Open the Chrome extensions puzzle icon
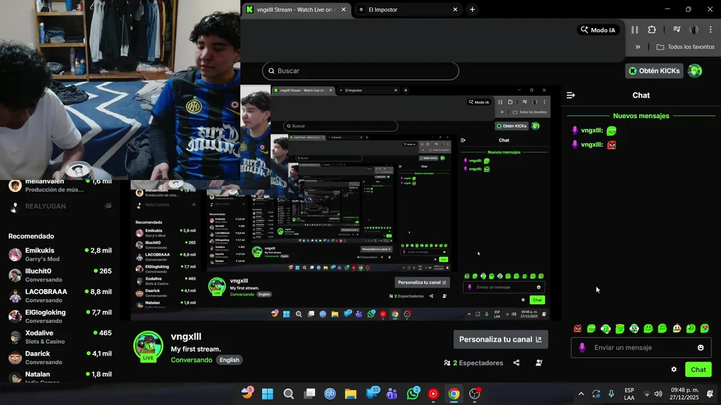The image size is (721, 405). [652, 30]
